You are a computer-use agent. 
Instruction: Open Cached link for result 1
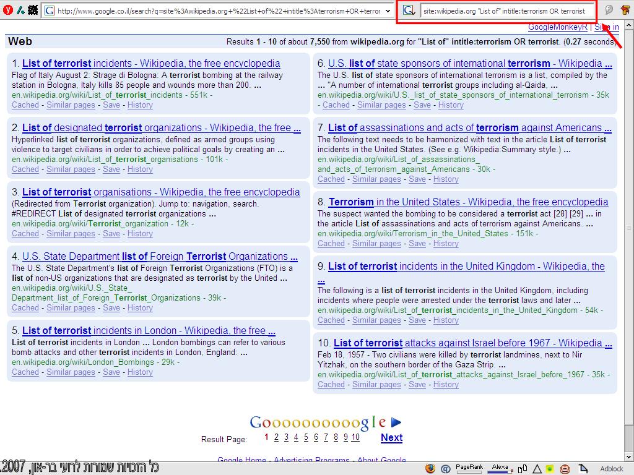(x=25, y=105)
